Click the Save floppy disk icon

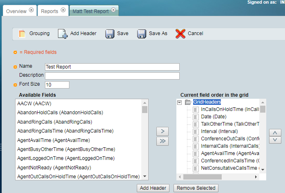[x=109, y=33]
